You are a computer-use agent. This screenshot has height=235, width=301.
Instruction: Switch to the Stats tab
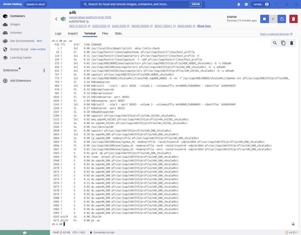(118, 34)
